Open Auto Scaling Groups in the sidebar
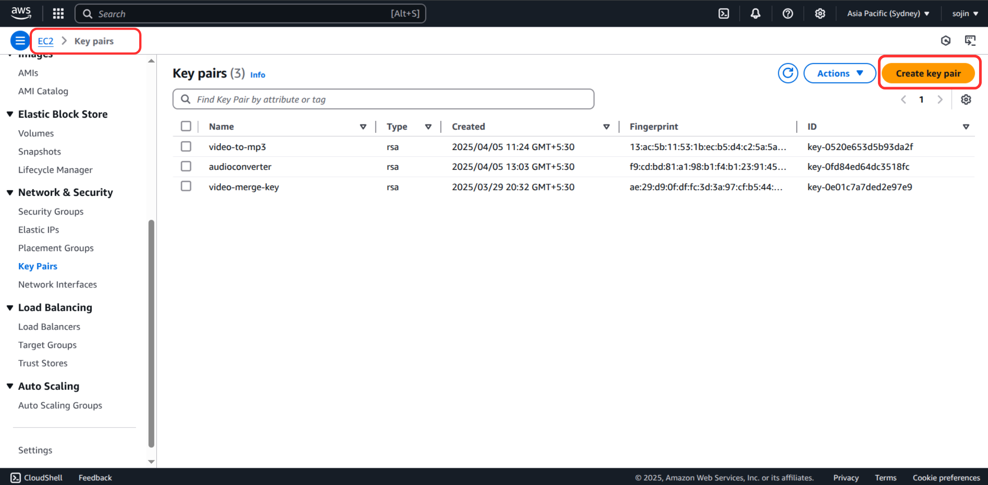 pyautogui.click(x=60, y=406)
